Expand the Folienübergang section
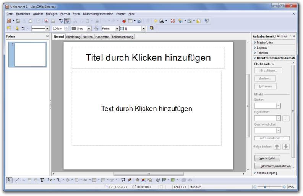Viewport: 303px width, 196px height. [267, 173]
